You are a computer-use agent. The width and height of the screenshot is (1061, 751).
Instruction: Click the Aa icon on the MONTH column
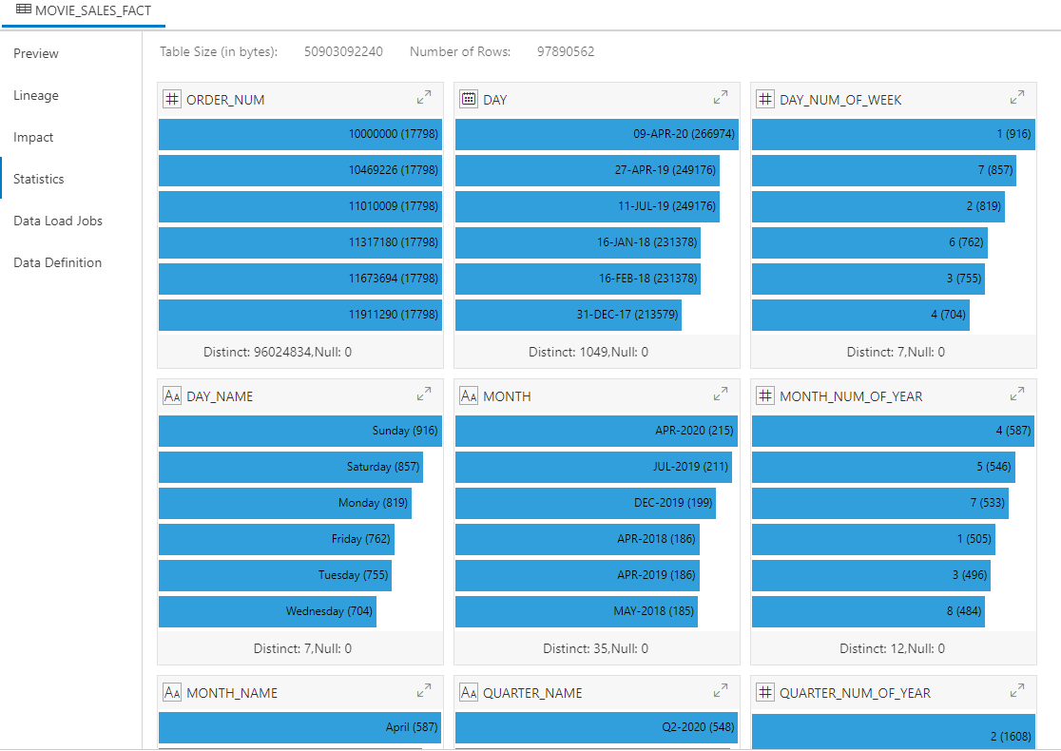[469, 395]
